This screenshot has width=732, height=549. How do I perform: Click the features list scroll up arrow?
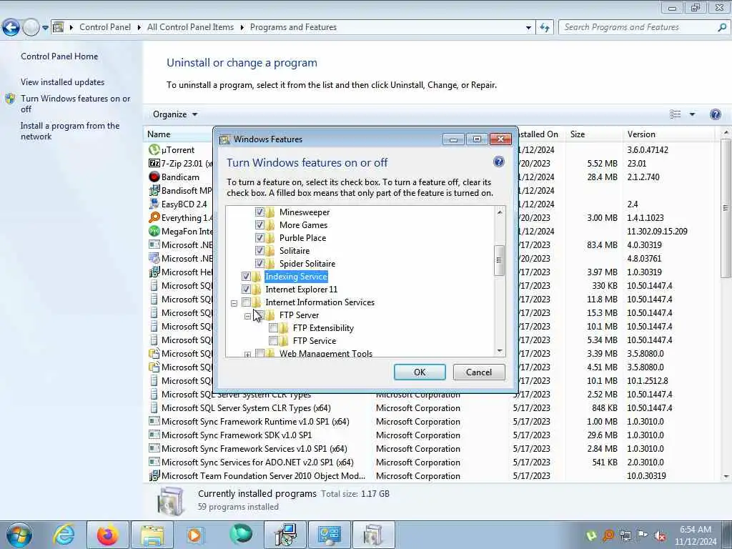pos(500,212)
